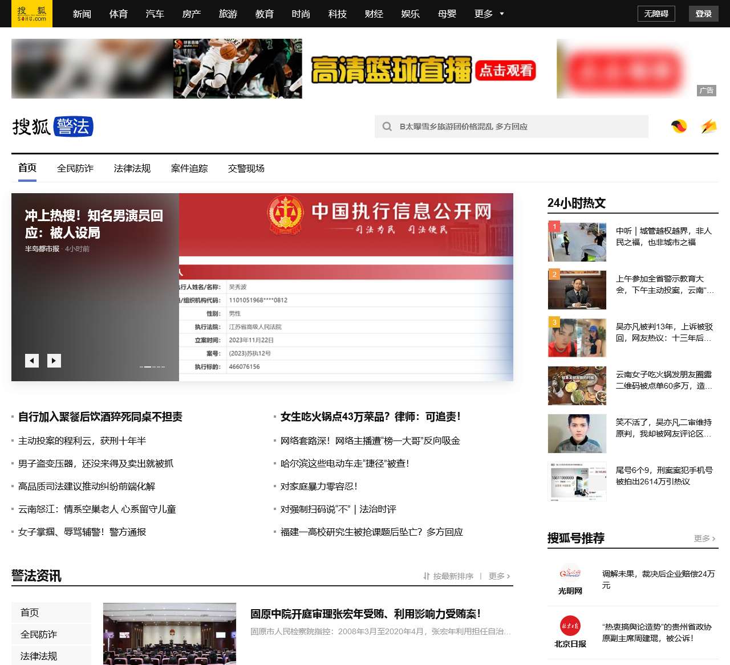Click the Sohu logo in top bar
This screenshot has height=665, width=730.
32,14
